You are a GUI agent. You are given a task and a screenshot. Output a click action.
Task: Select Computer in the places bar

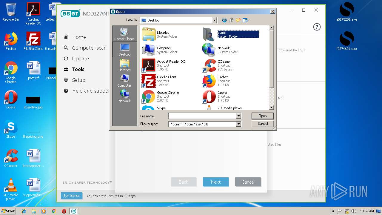[x=124, y=81]
